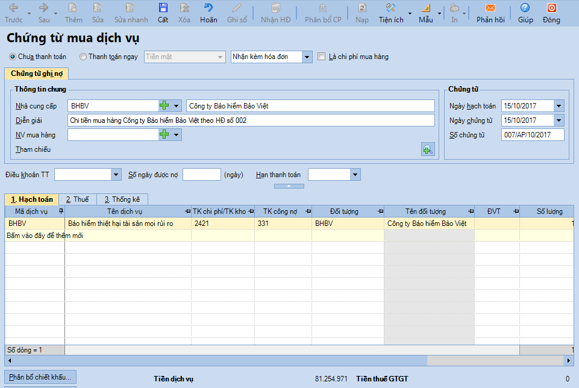Pin the Tên đối tượng column
The height and width of the screenshot is (388, 579).
tap(471, 211)
